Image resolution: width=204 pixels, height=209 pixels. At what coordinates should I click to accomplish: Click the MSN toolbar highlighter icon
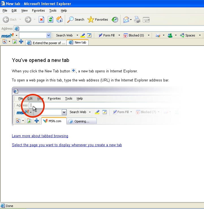tap(83, 35)
